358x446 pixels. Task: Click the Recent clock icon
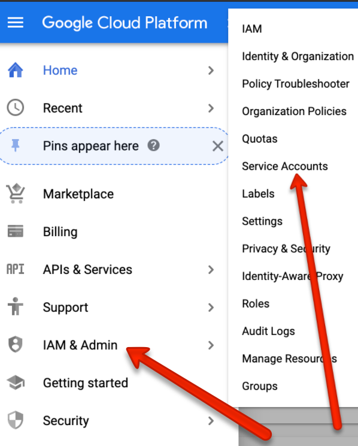click(x=16, y=107)
